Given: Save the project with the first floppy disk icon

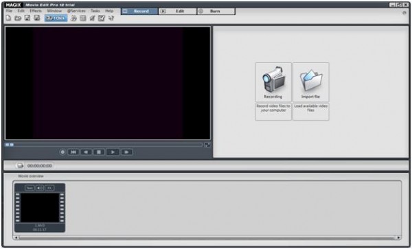Looking at the screenshot, I should (27, 18).
